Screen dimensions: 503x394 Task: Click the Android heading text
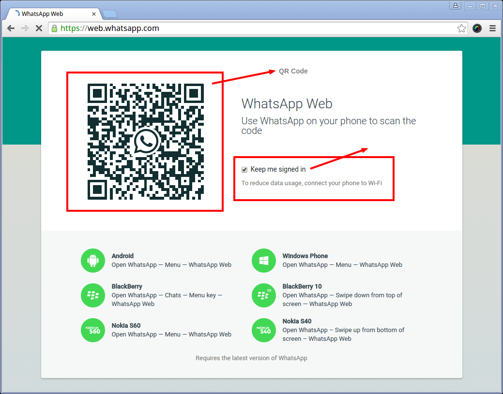coord(122,256)
